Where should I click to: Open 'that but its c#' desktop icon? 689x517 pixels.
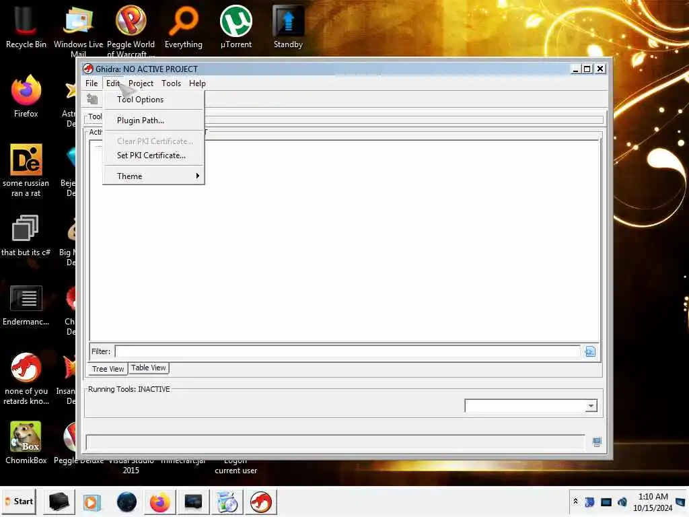tap(26, 236)
